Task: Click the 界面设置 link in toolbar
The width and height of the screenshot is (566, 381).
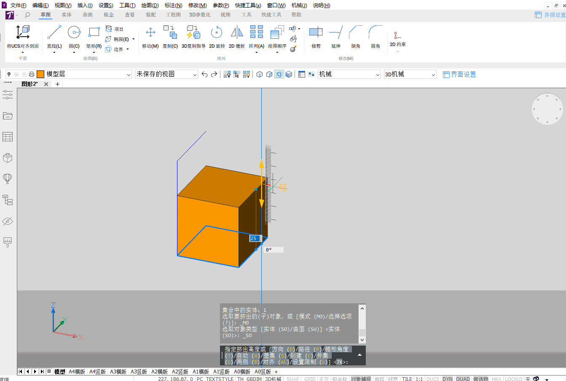Action: (x=459, y=75)
